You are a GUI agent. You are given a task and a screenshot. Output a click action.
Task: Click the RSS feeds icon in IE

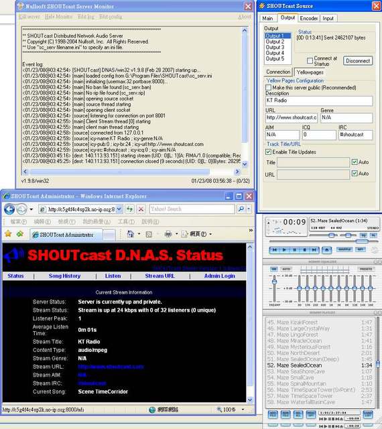click(149, 234)
